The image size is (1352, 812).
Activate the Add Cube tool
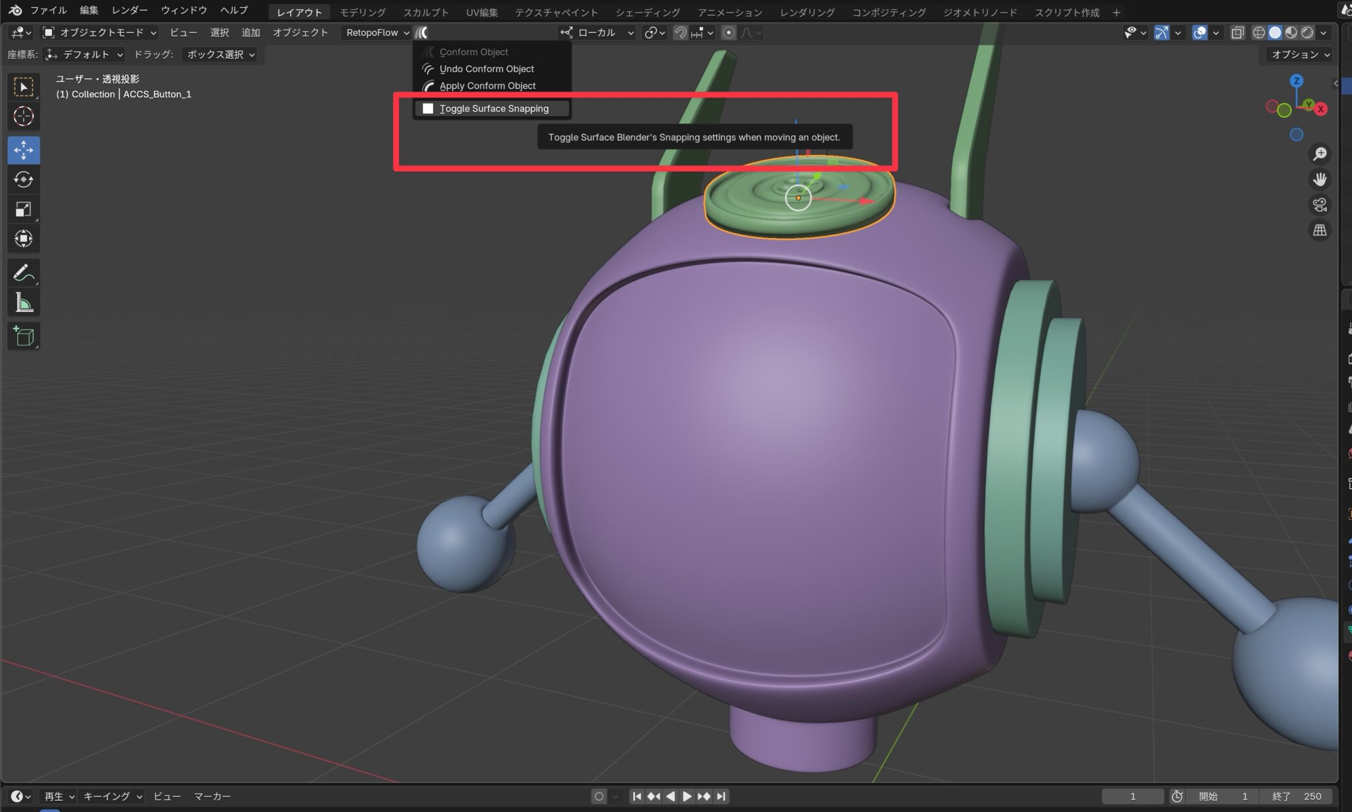[x=23, y=336]
